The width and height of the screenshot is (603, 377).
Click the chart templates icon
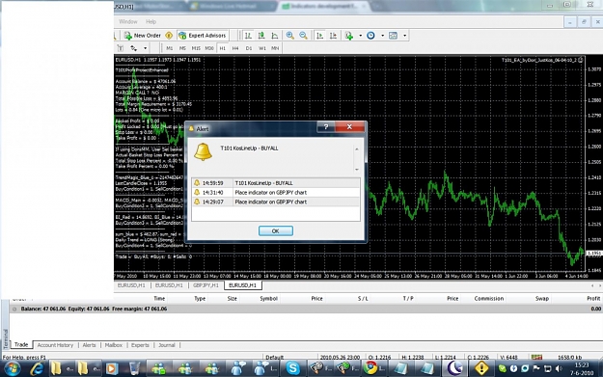click(x=393, y=36)
